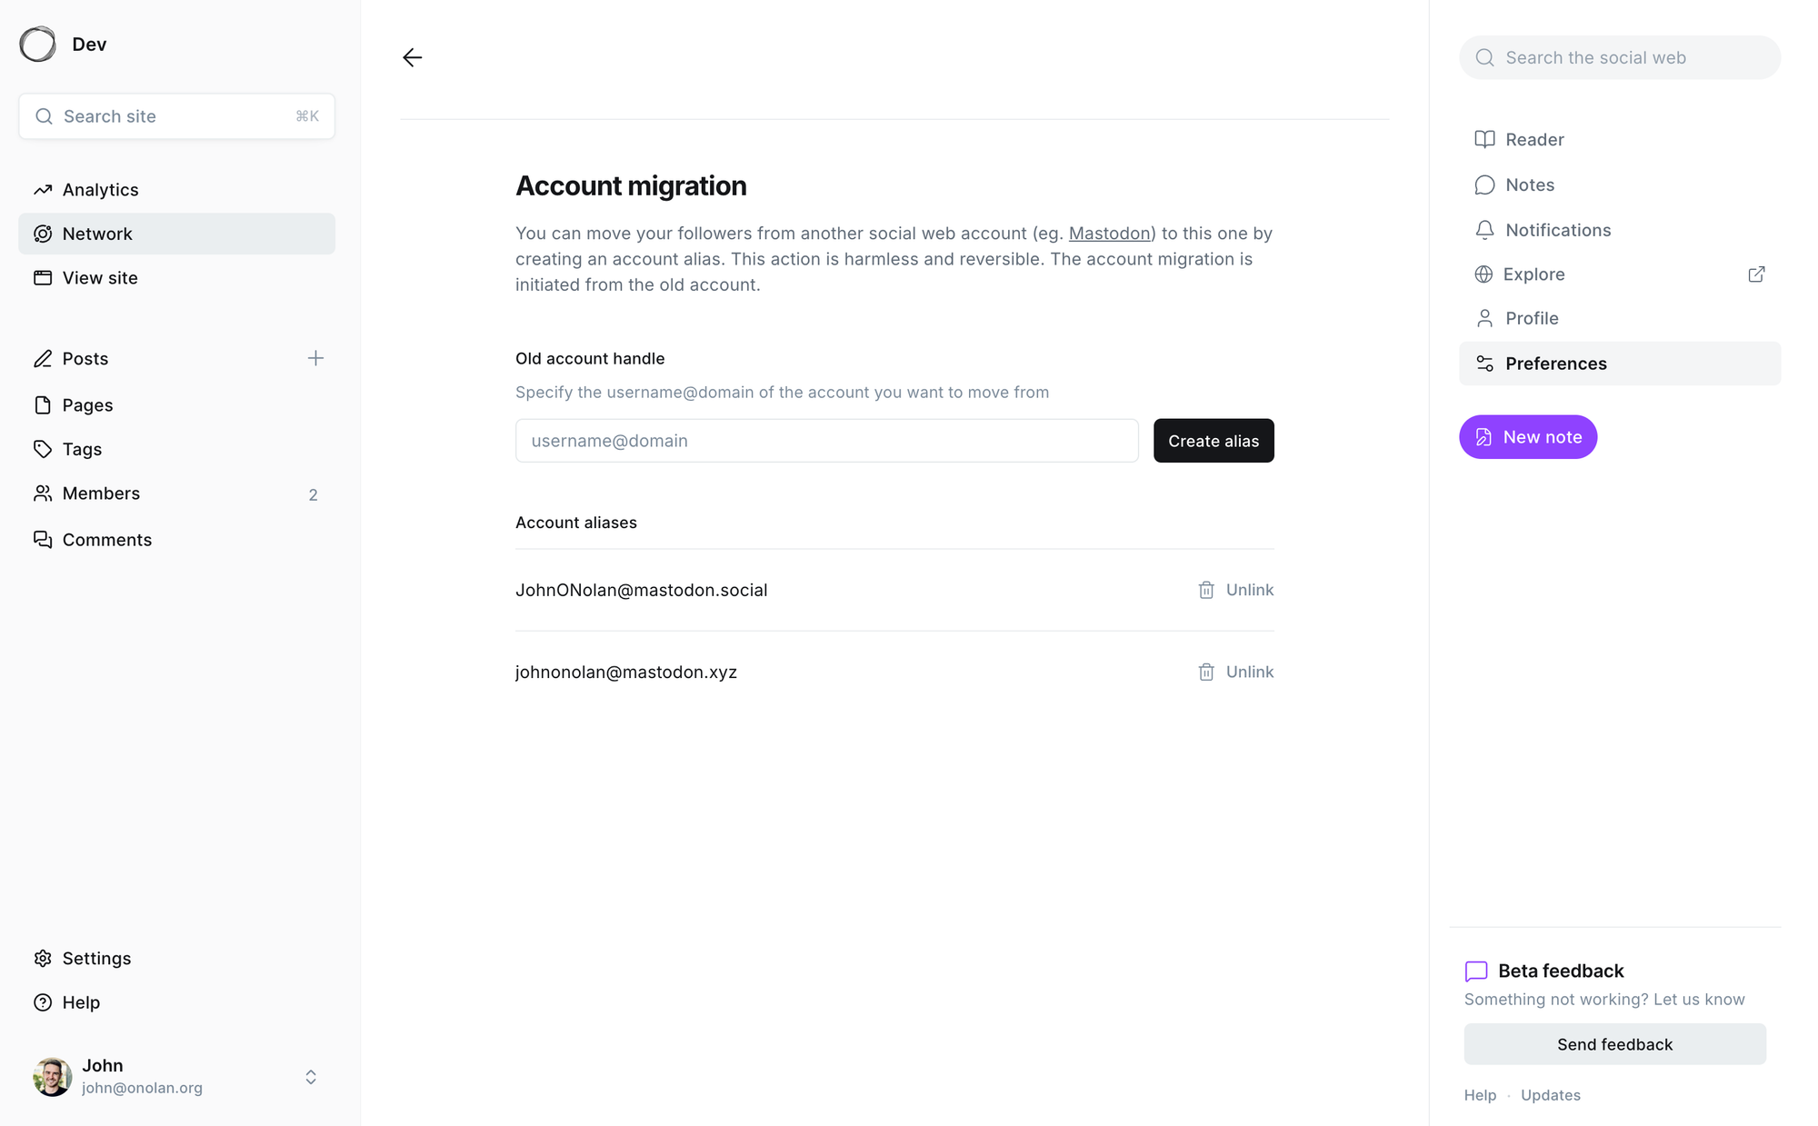Click the Dev site logo
This screenshot has height=1126, width=1818.
[38, 44]
